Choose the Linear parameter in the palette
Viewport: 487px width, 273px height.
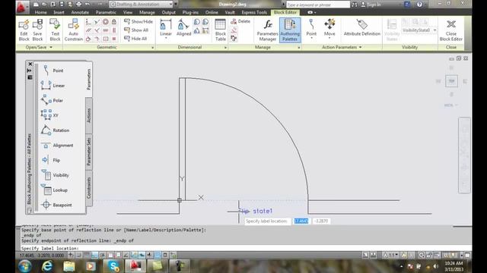tap(53, 86)
